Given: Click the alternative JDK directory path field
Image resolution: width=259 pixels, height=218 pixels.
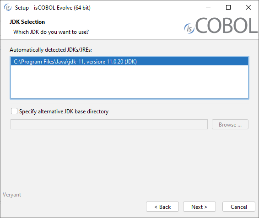Looking at the screenshot, I should tap(109, 124).
